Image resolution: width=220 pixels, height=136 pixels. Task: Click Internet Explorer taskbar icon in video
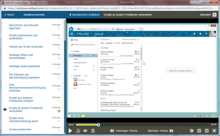pyautogui.click(x=76, y=116)
